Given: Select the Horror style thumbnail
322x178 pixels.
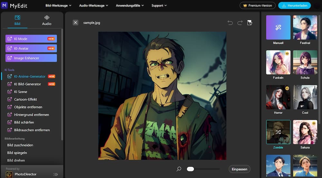Looking at the screenshot, I should pyautogui.click(x=278, y=97).
